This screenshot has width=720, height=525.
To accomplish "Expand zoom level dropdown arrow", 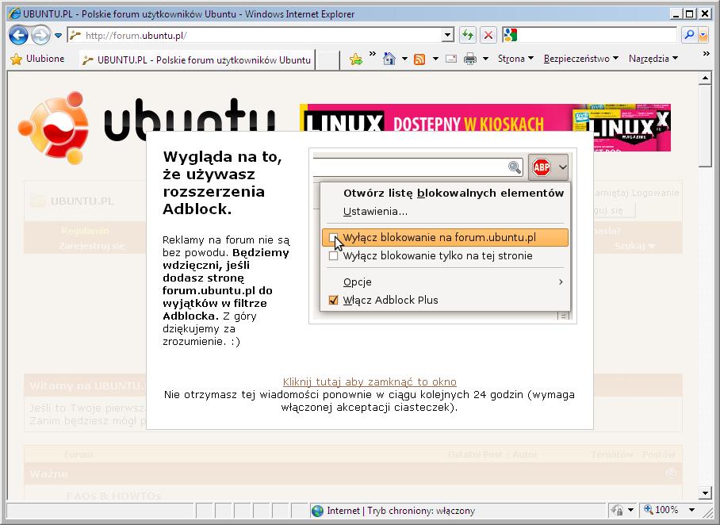I will tap(691, 510).
